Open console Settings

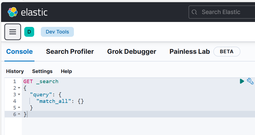click(42, 71)
